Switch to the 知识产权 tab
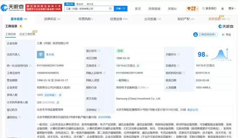 pos(186,19)
